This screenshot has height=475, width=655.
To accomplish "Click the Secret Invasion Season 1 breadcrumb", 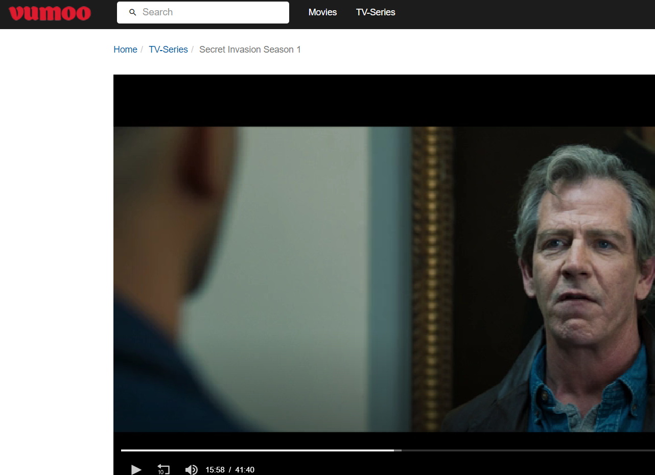I will 250,50.
